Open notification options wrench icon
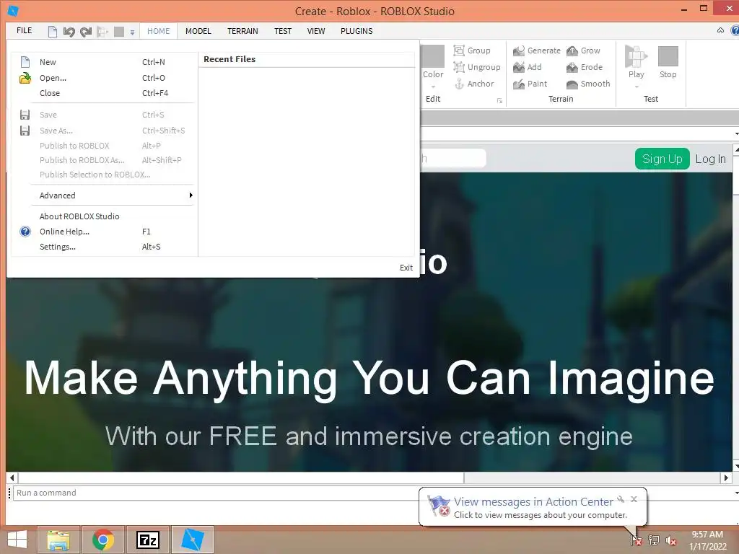 [621, 499]
